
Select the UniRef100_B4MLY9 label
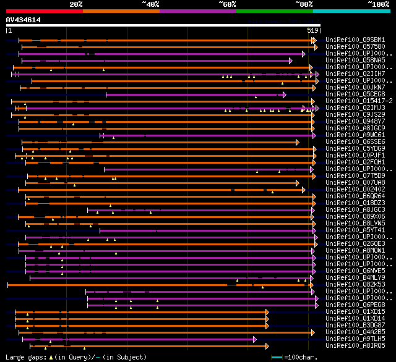tap(355, 278)
